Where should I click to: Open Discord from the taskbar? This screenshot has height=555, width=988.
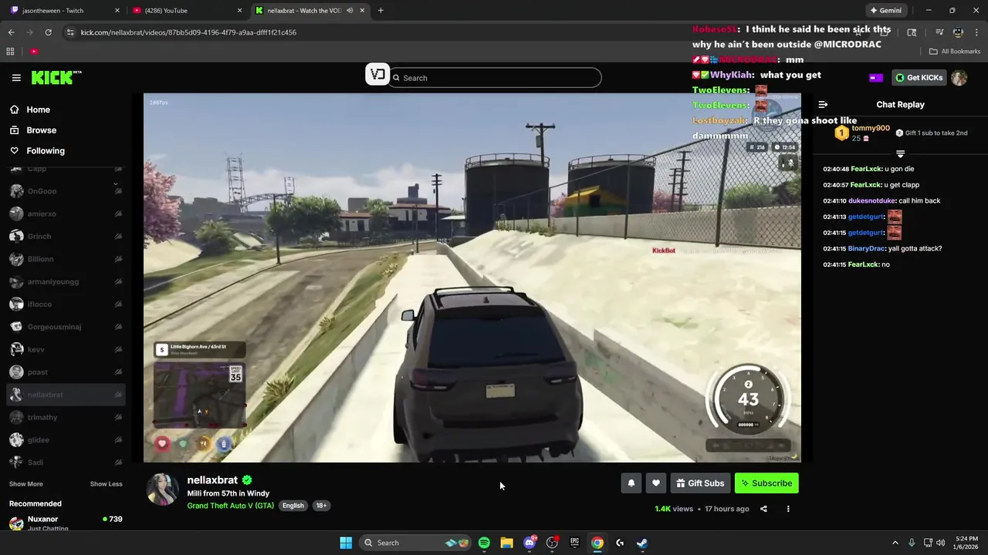pos(530,543)
